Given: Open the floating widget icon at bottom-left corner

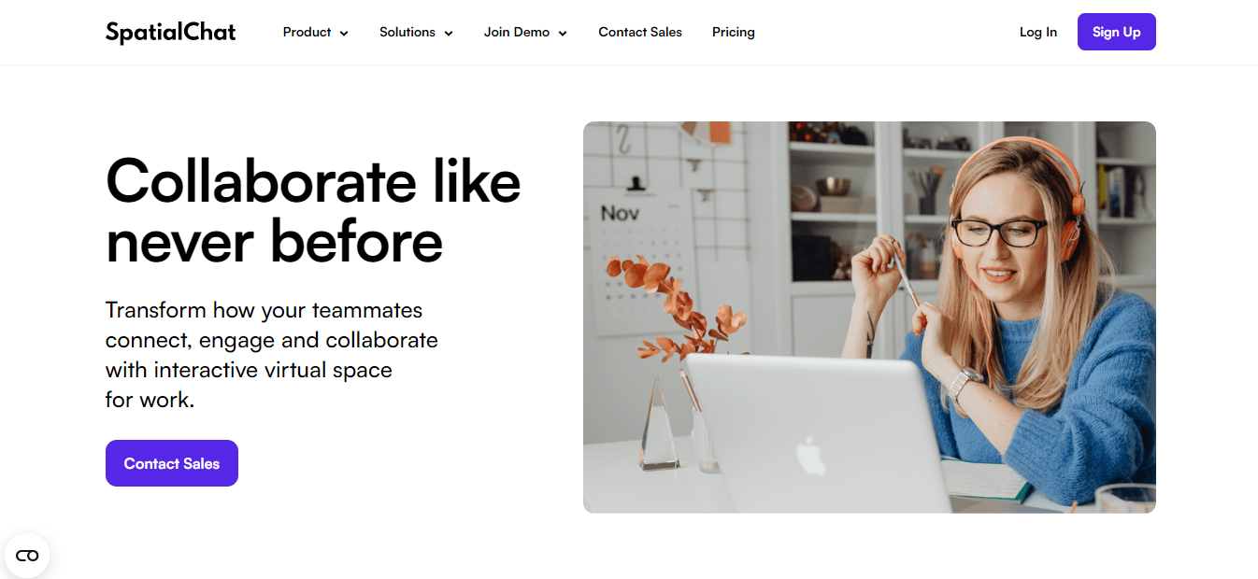Looking at the screenshot, I should (x=27, y=556).
